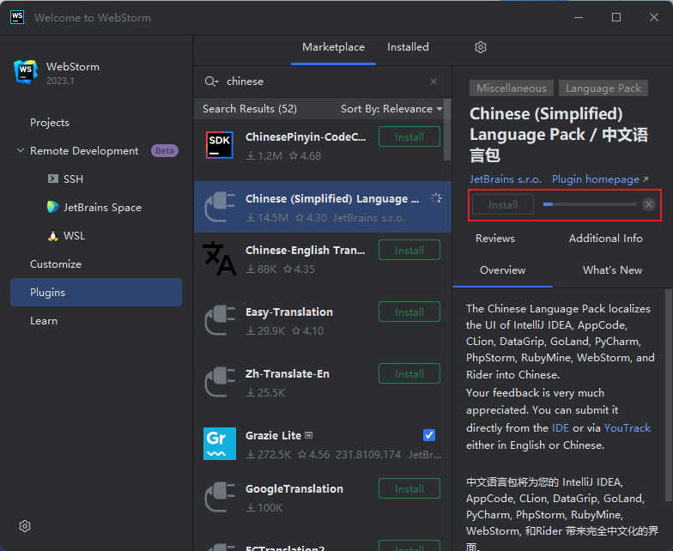
Task: Click the Miscellaneous tag
Action: [512, 88]
